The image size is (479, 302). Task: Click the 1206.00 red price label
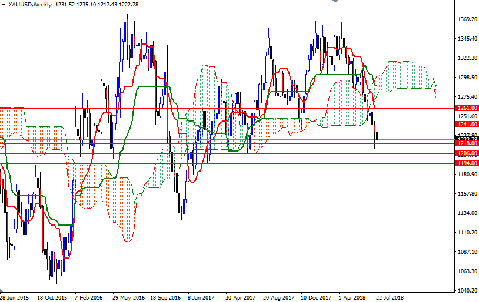click(466, 153)
